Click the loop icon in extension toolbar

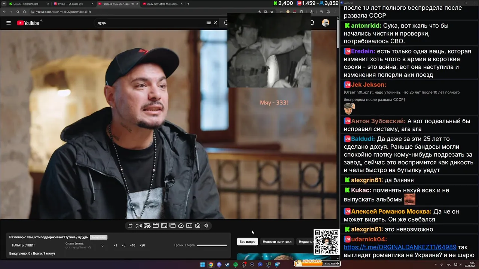[130, 226]
